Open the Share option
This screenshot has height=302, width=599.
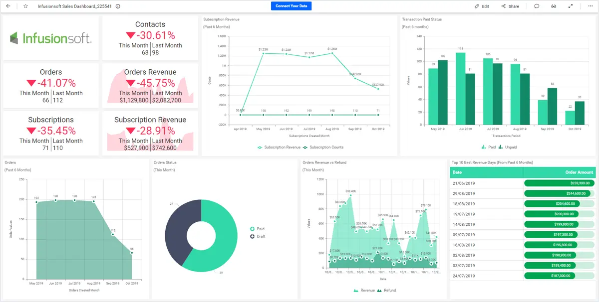click(x=510, y=6)
